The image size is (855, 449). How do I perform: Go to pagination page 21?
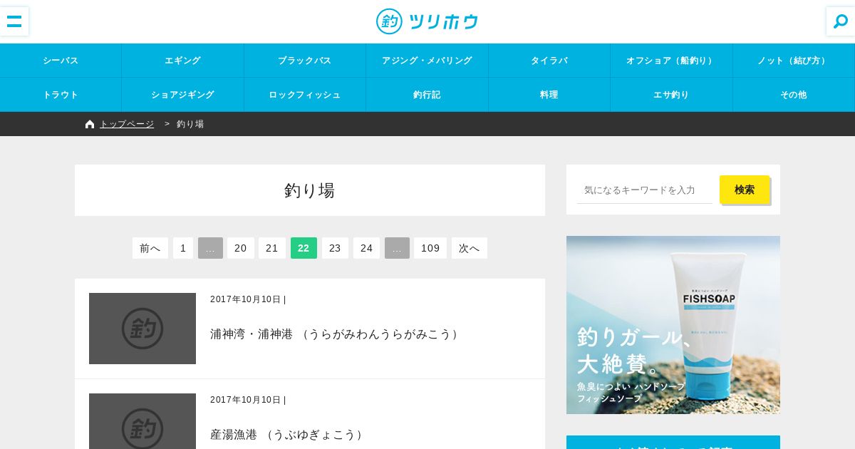pos(272,248)
